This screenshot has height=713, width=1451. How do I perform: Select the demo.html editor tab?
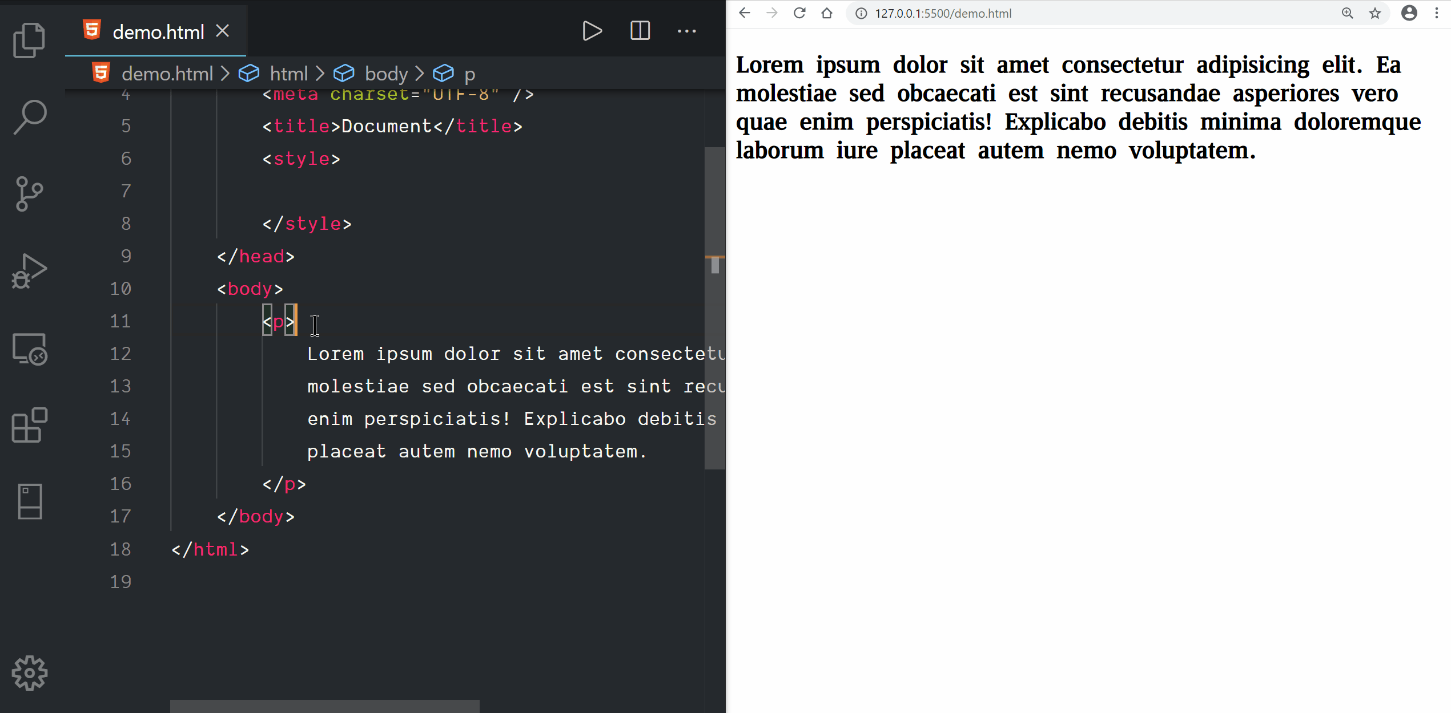[x=158, y=32]
